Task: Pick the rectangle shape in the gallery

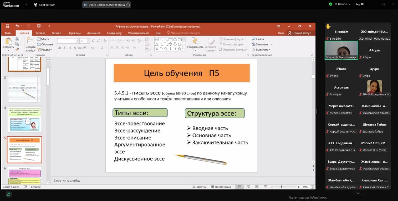Action: [x=170, y=40]
